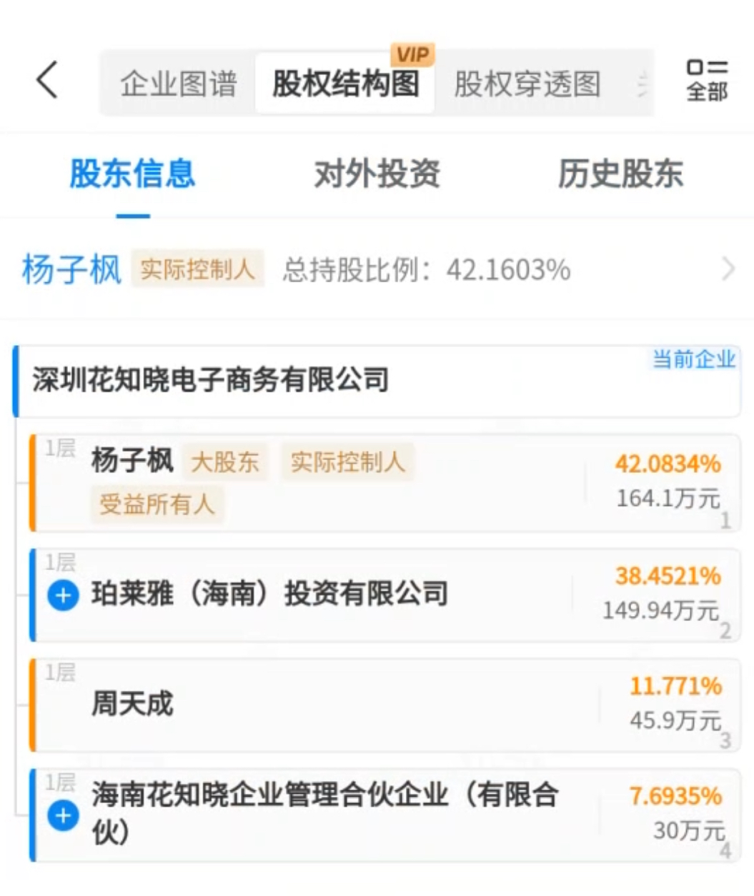This screenshot has height=896, width=754.
Task: Open the 对外投资 tab
Action: pos(377,174)
